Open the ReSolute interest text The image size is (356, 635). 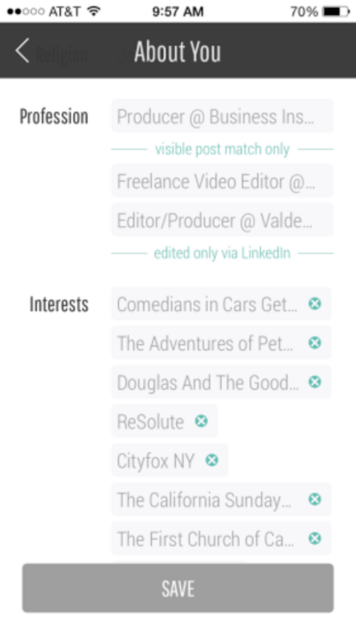(150, 422)
